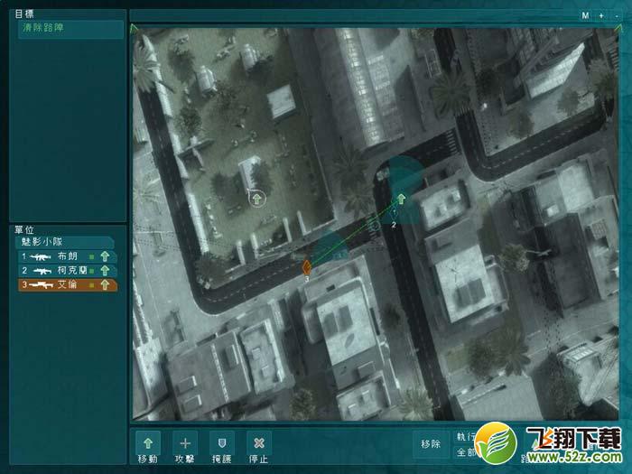Click the sniper rifle icon for 艾倫

pyautogui.click(x=41, y=285)
